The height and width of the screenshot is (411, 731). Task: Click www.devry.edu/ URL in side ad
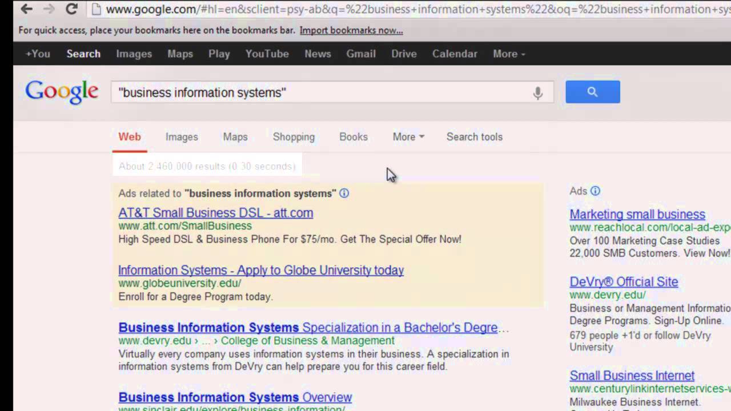click(608, 295)
